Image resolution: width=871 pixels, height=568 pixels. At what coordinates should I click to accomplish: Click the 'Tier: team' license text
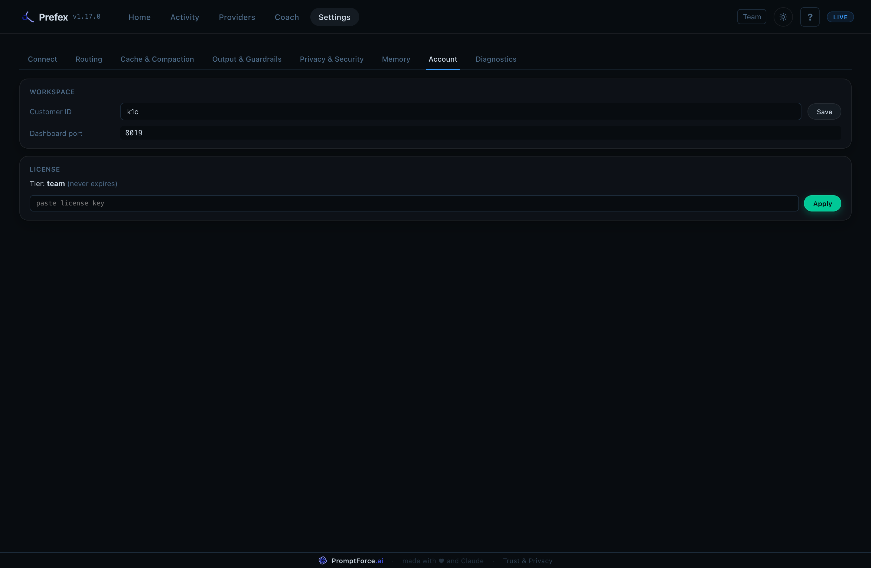(47, 183)
